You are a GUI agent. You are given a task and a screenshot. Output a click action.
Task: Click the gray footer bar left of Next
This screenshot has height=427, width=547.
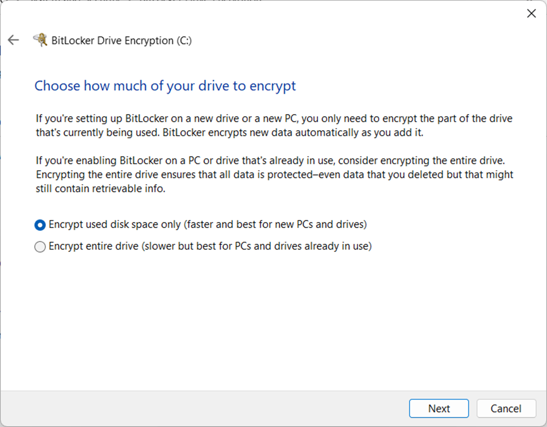click(202, 408)
